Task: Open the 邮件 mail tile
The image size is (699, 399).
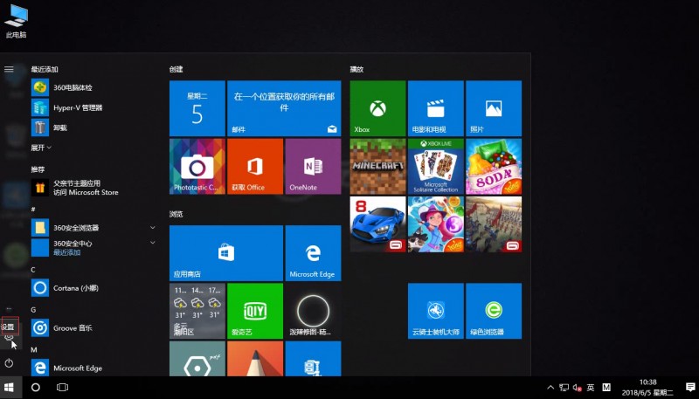Action: [x=284, y=108]
